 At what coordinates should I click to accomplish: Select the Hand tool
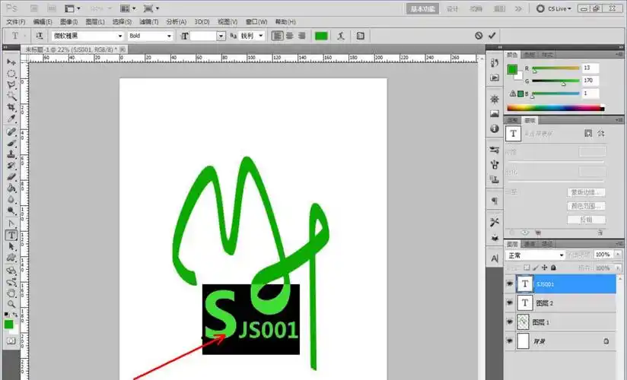[11, 293]
